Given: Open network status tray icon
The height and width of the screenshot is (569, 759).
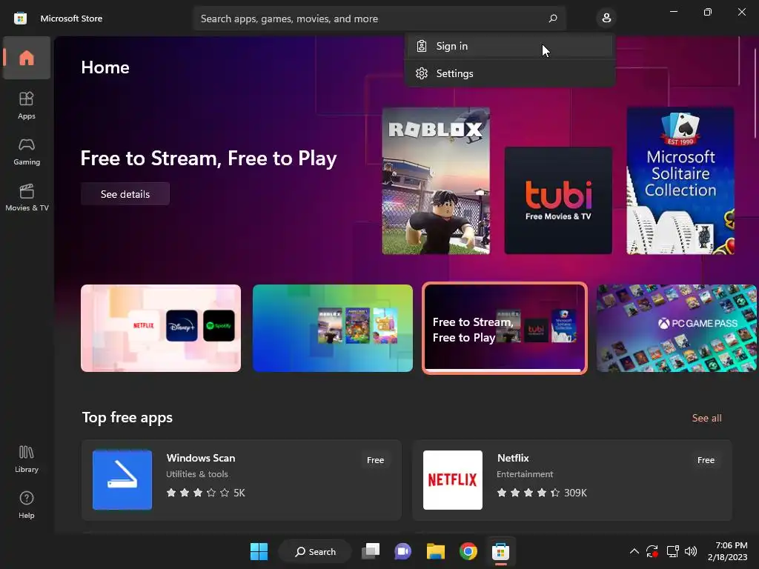Looking at the screenshot, I should [672, 551].
